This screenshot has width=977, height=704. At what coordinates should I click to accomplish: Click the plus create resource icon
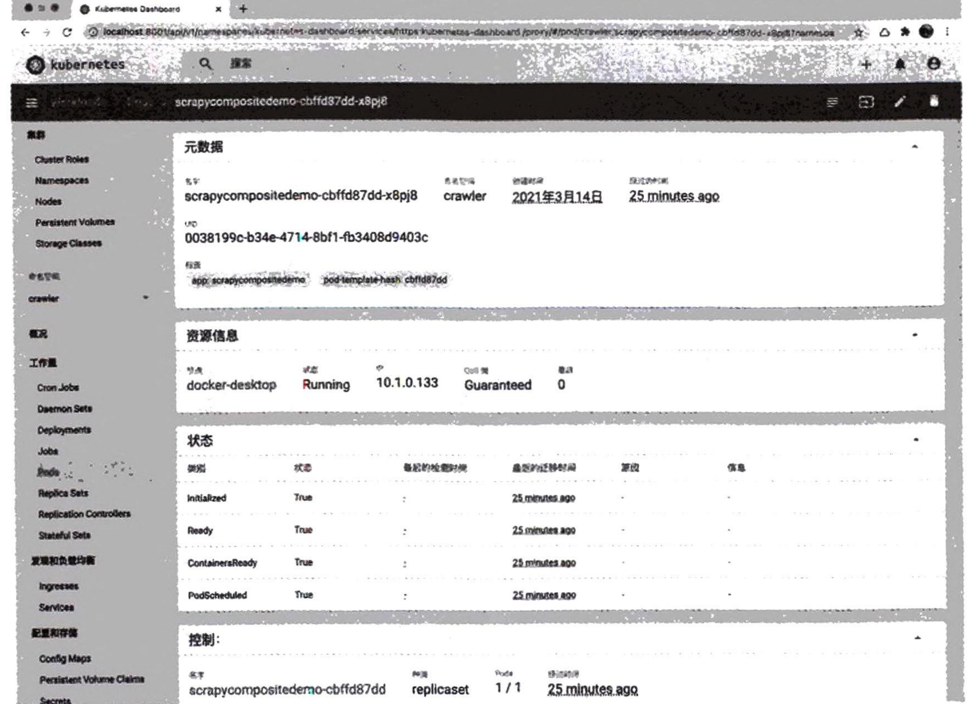click(866, 64)
